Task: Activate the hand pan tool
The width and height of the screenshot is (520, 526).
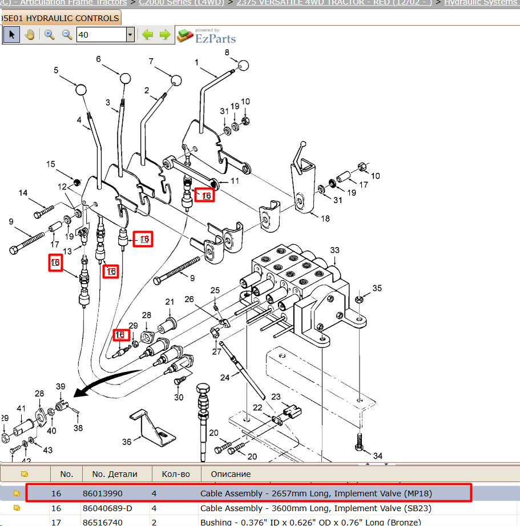Action: click(x=30, y=35)
